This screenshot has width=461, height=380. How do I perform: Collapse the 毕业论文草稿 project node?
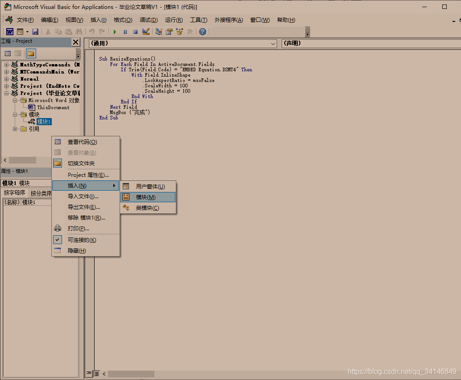pos(6,93)
